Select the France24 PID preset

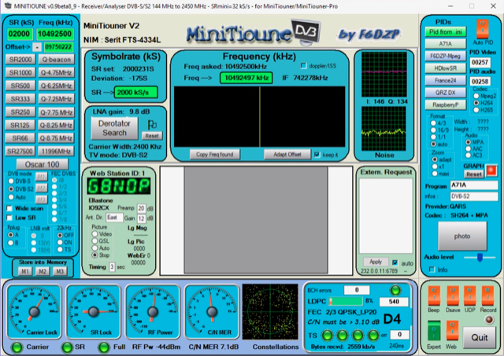click(446, 80)
